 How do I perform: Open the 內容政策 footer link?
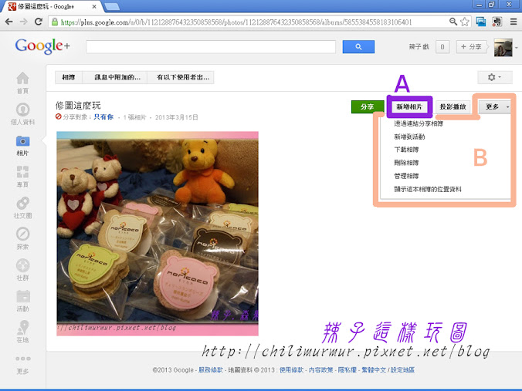[321, 369]
